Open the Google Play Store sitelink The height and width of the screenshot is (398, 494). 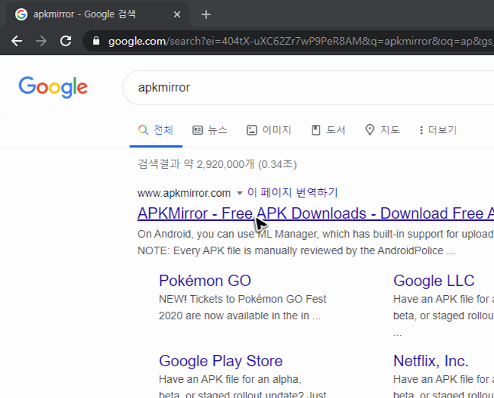click(x=221, y=361)
